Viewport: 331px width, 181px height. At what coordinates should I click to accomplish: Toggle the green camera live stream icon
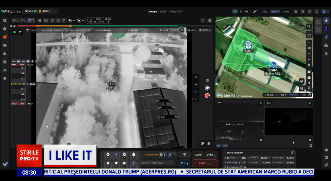pyautogui.click(x=15, y=32)
